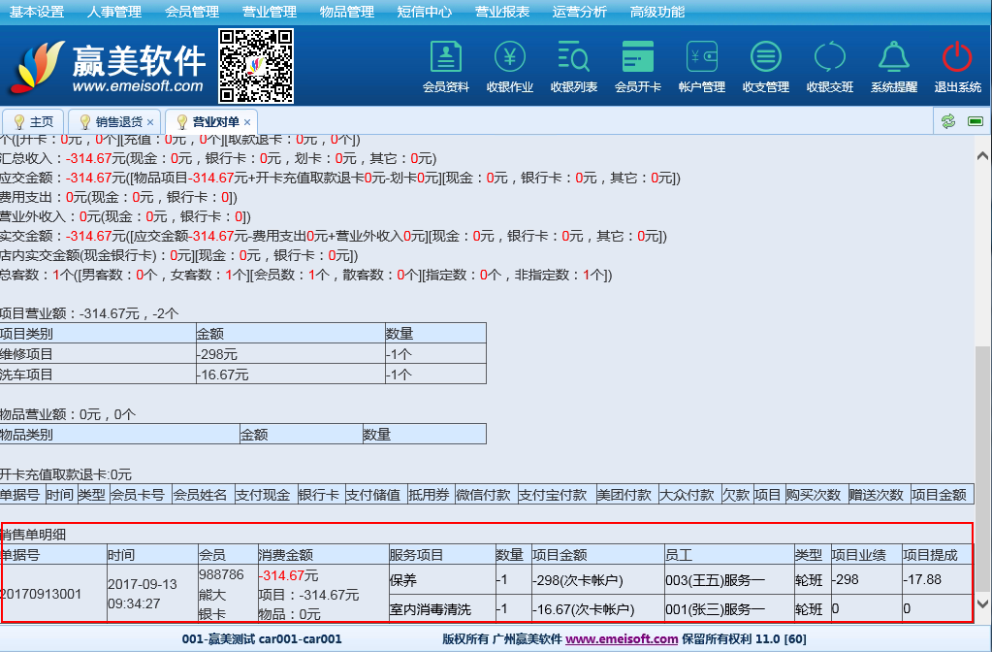Click the 收支管理 income-expense icon
Screen dimensions: 992x652
(x=765, y=59)
